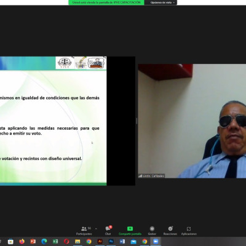Launch Microsoft Edge from the taskbar
Screen dimensions: 246x246
coord(44,242)
